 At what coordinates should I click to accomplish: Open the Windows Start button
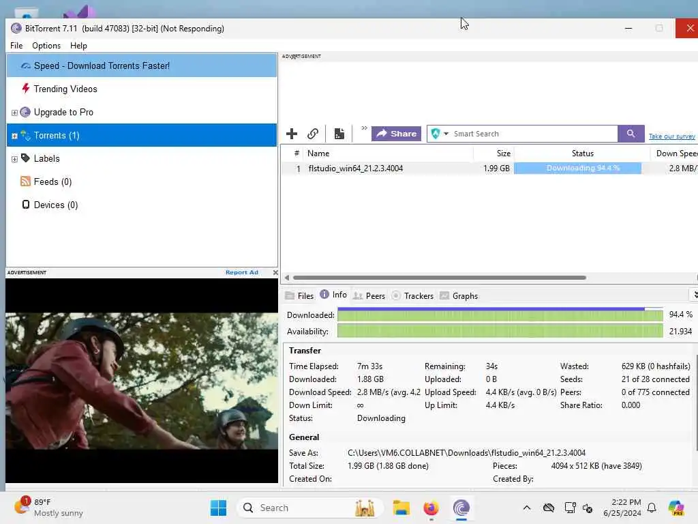218,508
